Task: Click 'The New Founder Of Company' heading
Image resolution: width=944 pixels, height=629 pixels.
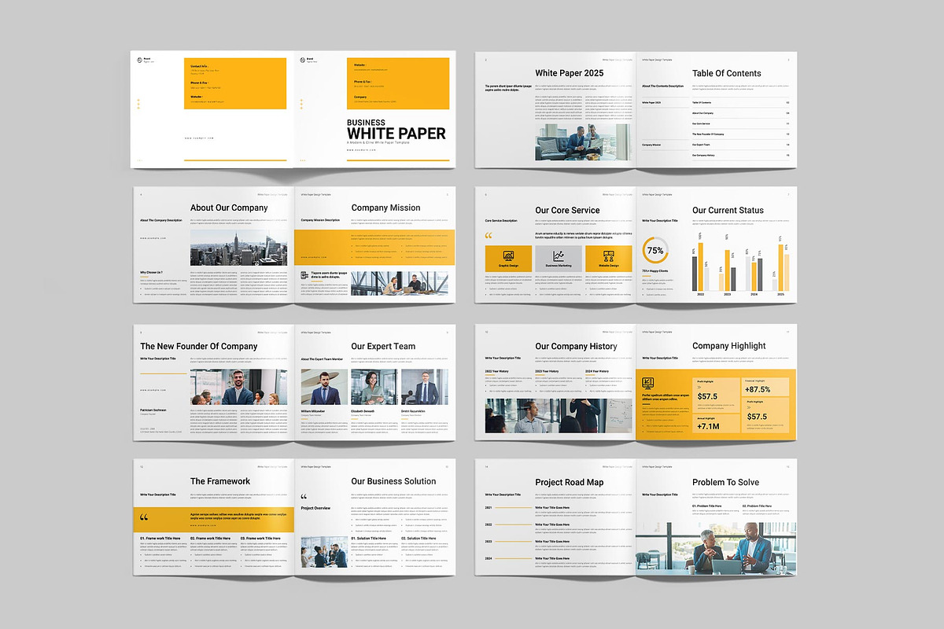Action: 199,346
